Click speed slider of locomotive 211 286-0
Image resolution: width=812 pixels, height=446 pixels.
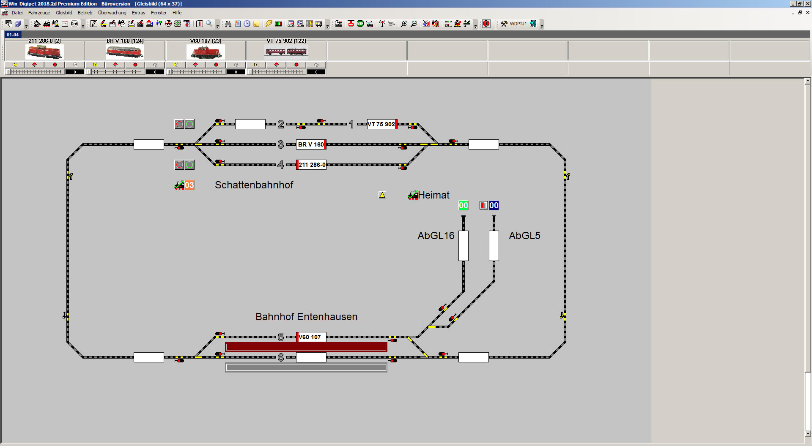[x=34, y=72]
